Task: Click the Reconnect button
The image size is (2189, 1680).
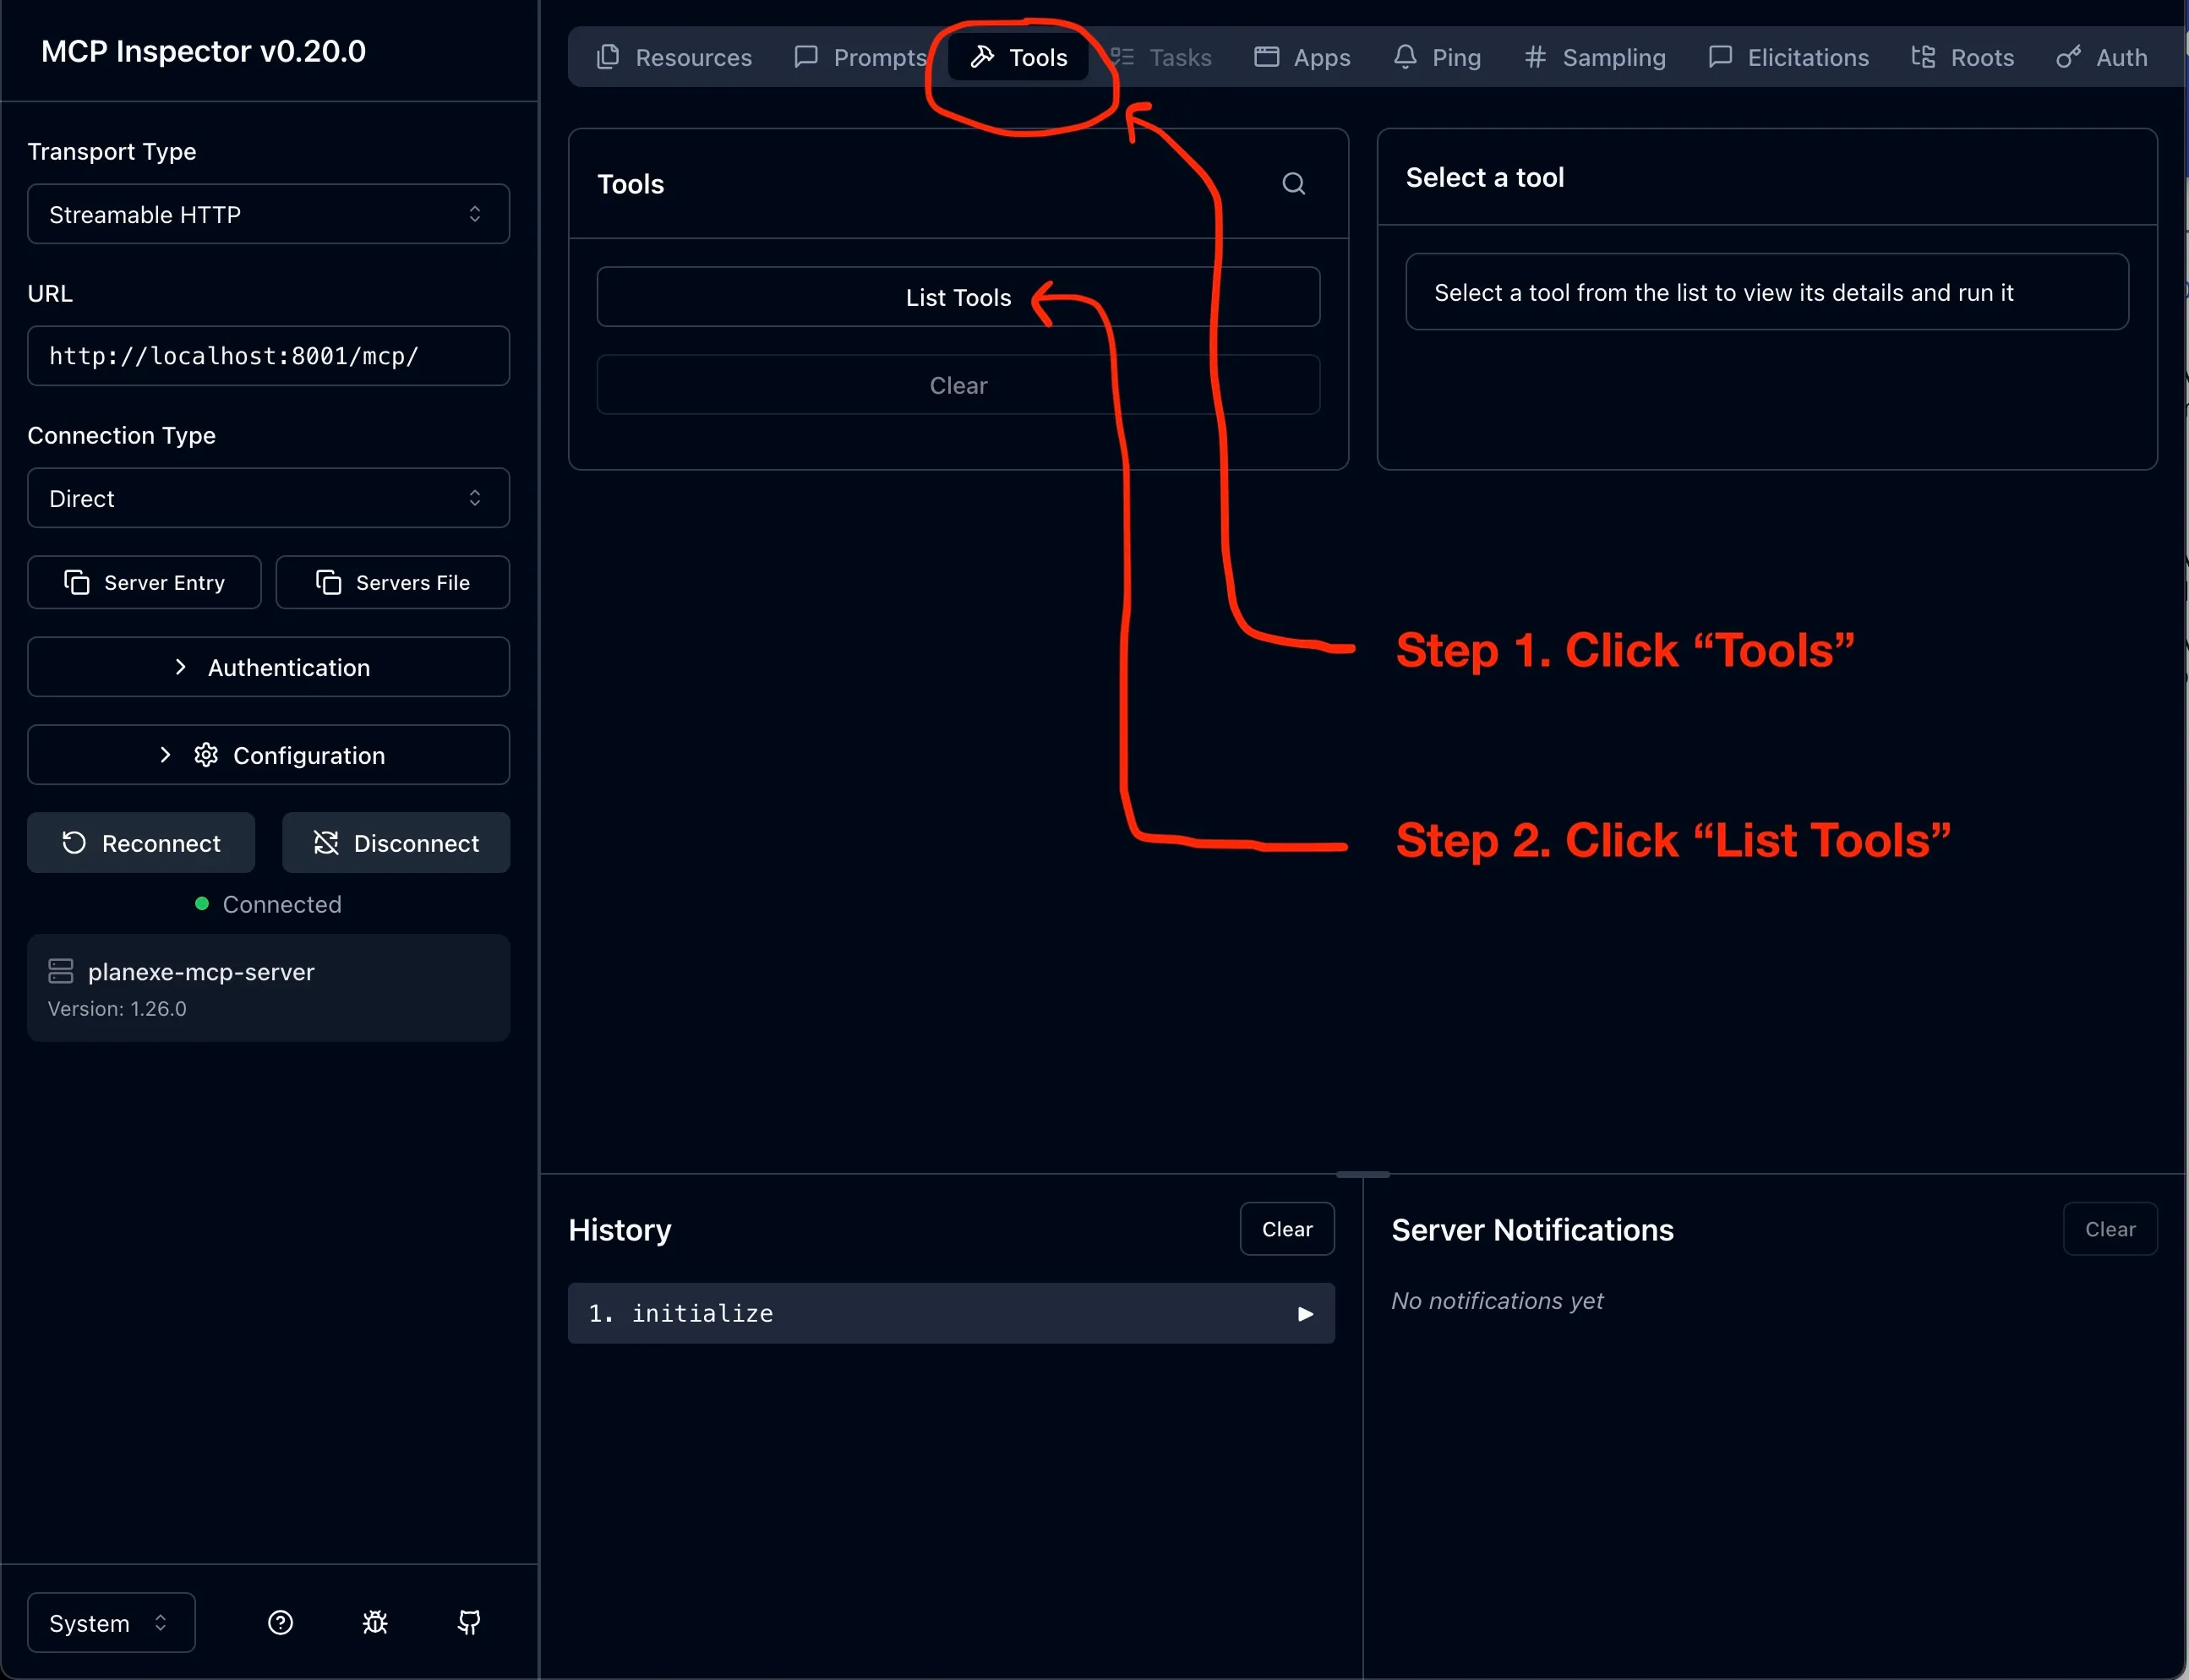Action: 140,842
